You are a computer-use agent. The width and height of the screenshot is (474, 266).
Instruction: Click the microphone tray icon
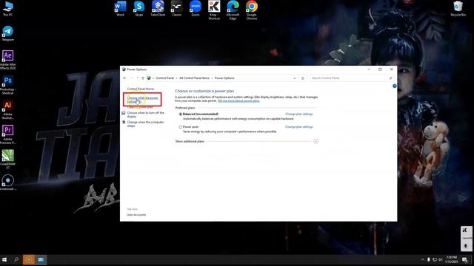click(428, 259)
